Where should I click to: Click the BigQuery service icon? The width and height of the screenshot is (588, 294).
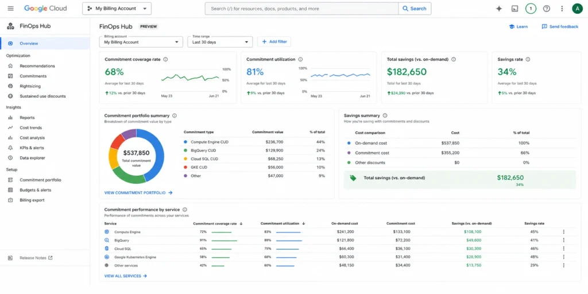pyautogui.click(x=106, y=240)
